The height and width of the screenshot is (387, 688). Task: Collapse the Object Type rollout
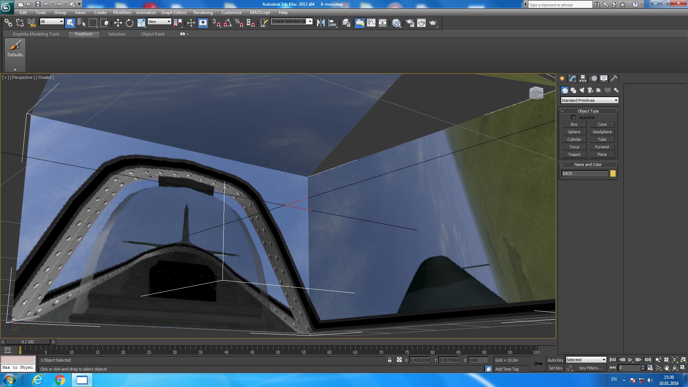click(588, 111)
